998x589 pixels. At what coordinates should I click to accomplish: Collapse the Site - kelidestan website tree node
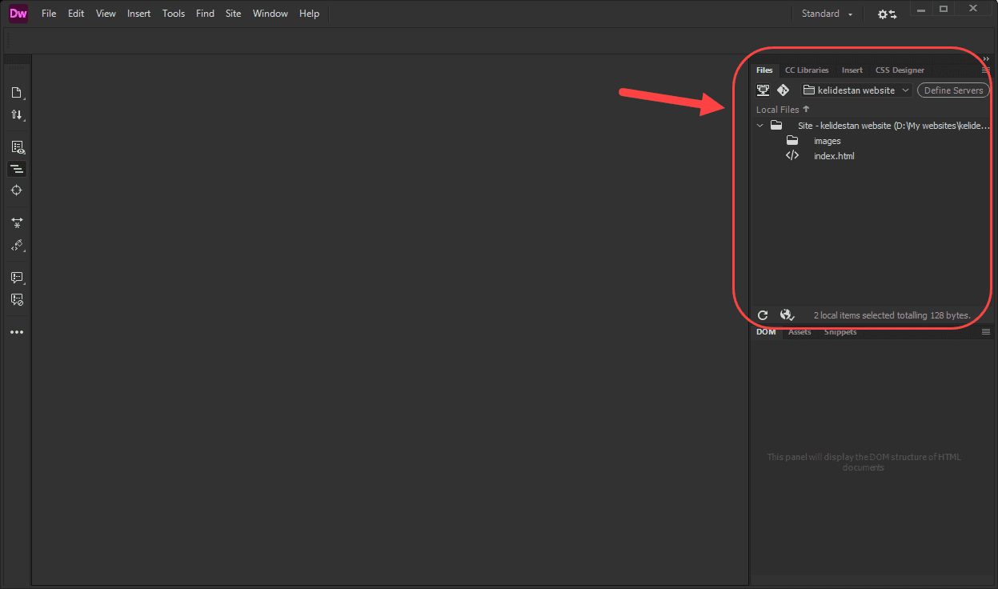coord(760,126)
